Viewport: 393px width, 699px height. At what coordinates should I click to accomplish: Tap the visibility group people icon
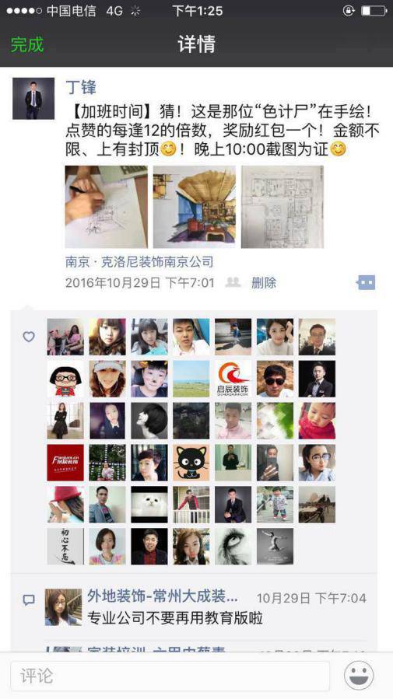point(233,282)
